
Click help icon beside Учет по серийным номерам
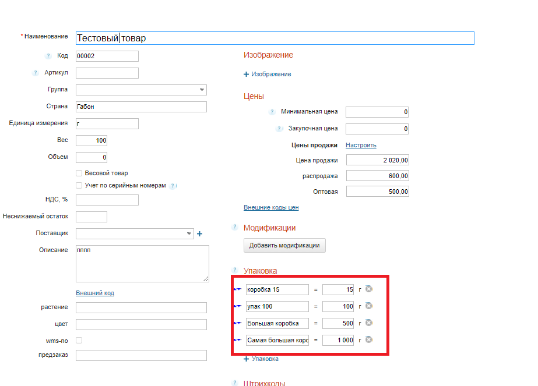click(173, 186)
